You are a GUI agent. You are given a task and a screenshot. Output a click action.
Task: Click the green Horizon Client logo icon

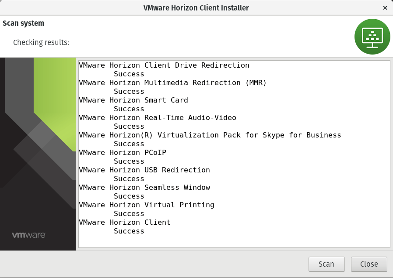(372, 37)
